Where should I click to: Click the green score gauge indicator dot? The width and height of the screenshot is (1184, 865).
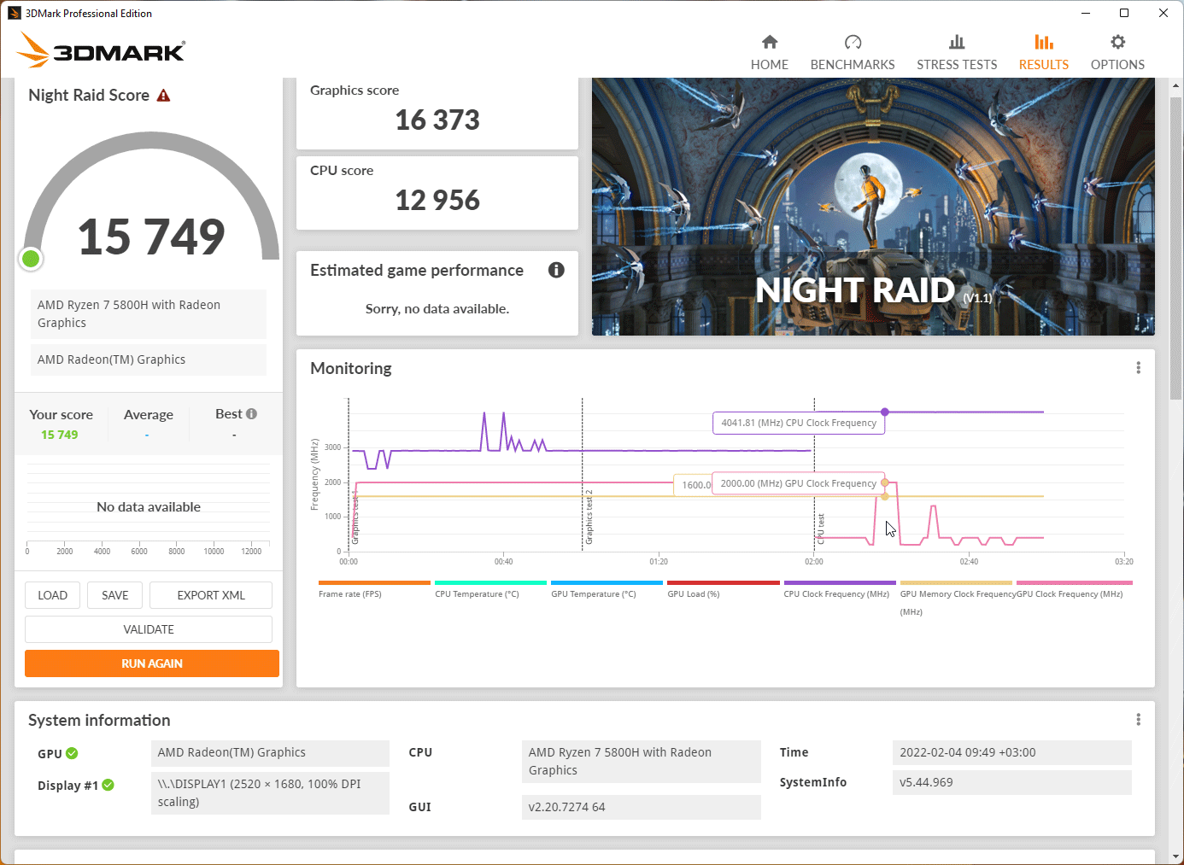[x=31, y=259]
